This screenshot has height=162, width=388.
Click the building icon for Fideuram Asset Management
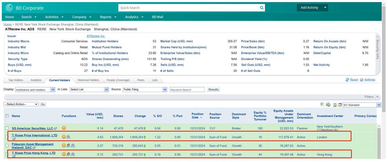(x=73, y=145)
